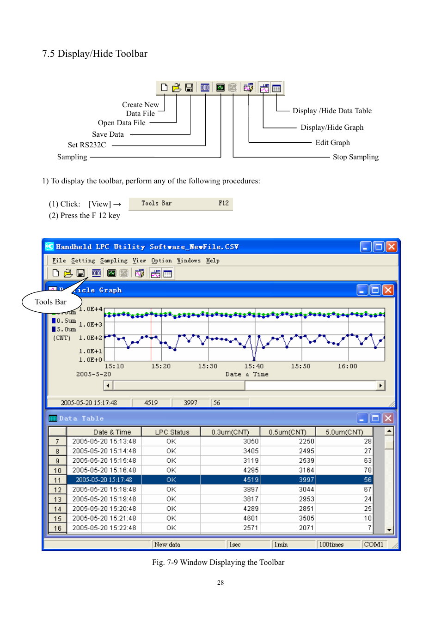Image resolution: width=441 pixels, height=624 pixels.
Task: Click data table vertical scrollbar thumb
Action: pos(389,444)
